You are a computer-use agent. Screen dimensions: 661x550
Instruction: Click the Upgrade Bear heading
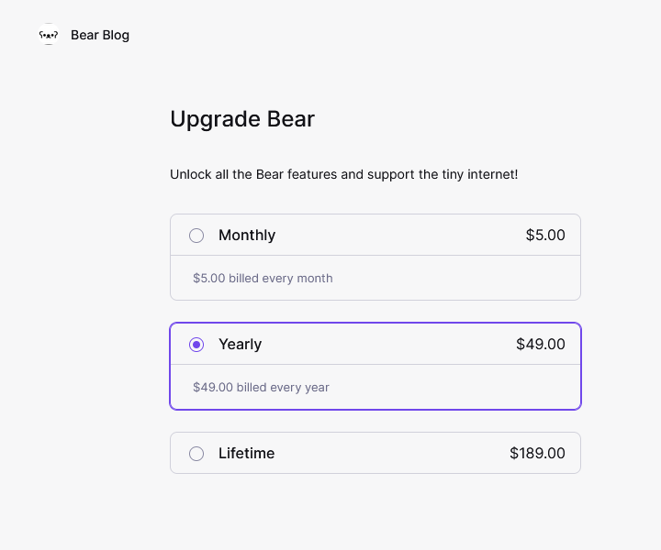point(242,119)
